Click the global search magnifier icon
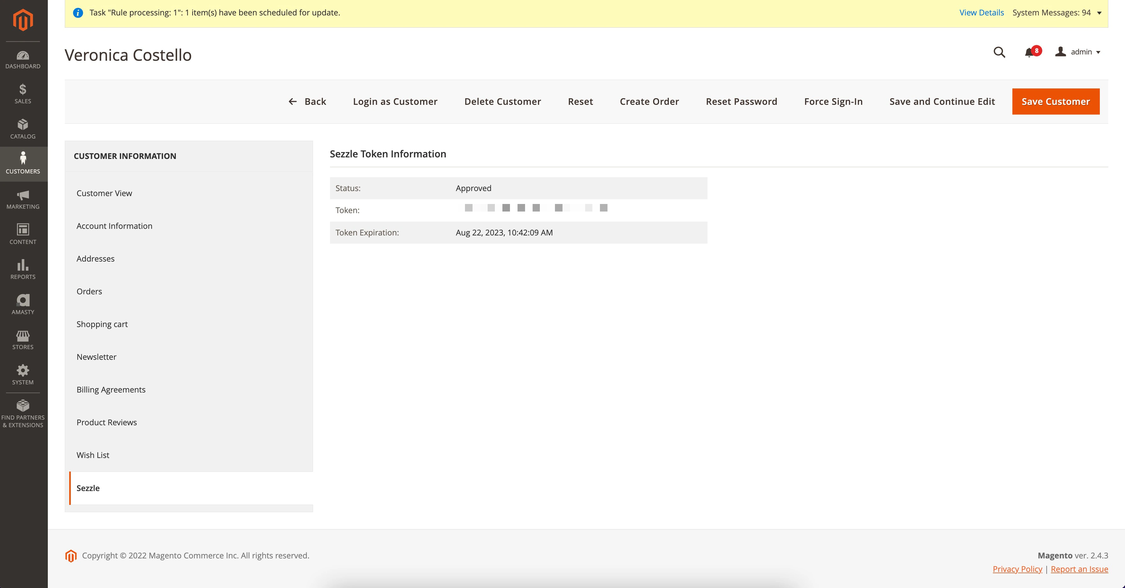 tap(999, 53)
